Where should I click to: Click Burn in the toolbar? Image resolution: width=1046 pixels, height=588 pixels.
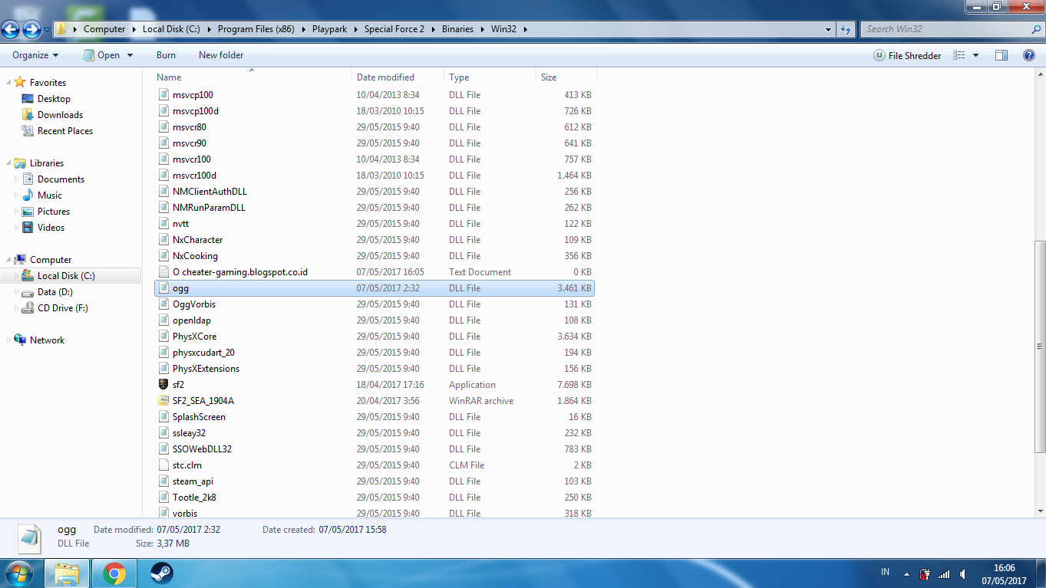coord(166,55)
